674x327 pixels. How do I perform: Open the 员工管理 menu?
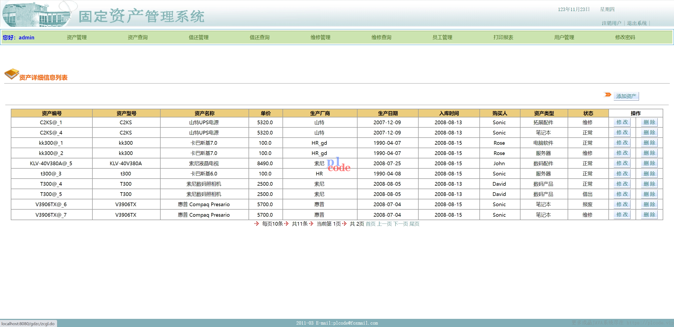442,37
